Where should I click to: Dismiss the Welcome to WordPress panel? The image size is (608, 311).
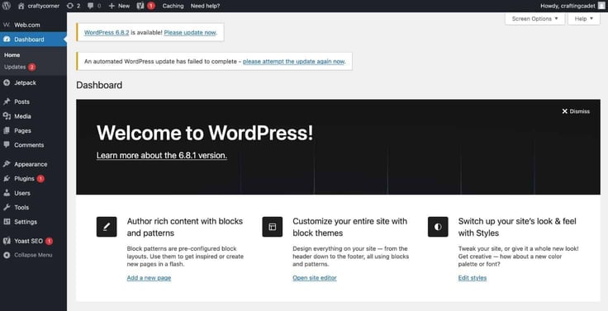pos(576,111)
